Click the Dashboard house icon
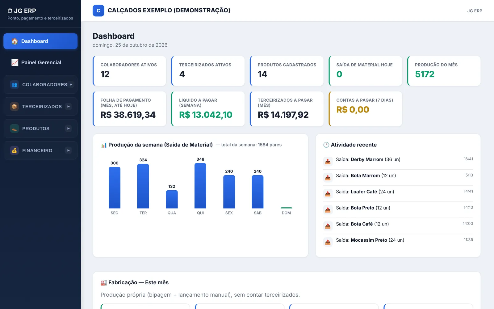The image size is (494, 309). (15, 41)
